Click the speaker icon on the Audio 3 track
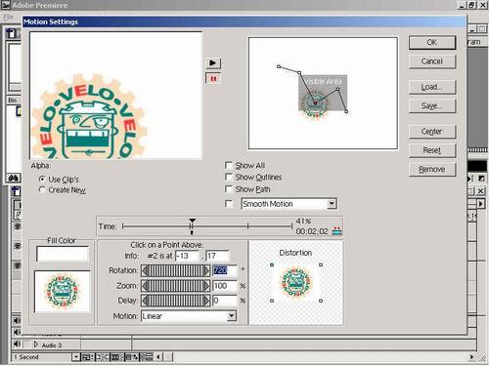This screenshot has width=489, height=366. (17, 344)
